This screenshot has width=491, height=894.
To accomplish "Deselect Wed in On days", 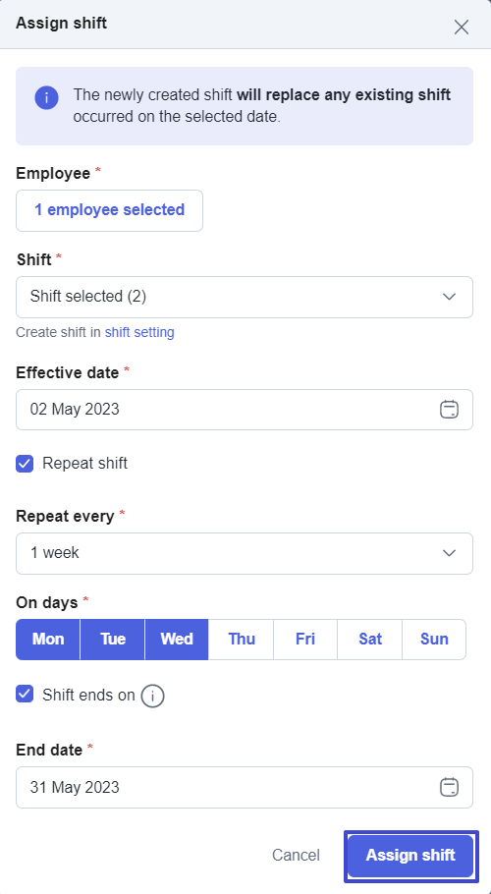I will (177, 640).
